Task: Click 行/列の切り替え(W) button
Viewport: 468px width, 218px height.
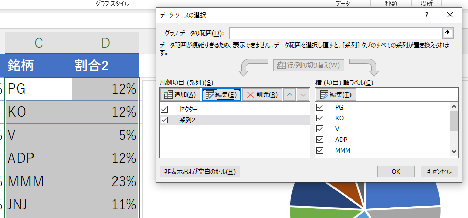Action: coord(309,65)
